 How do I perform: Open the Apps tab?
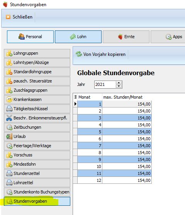click(168, 37)
